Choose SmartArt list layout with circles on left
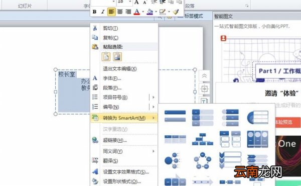This screenshot has width=301, height=186. pyautogui.click(x=230, y=118)
